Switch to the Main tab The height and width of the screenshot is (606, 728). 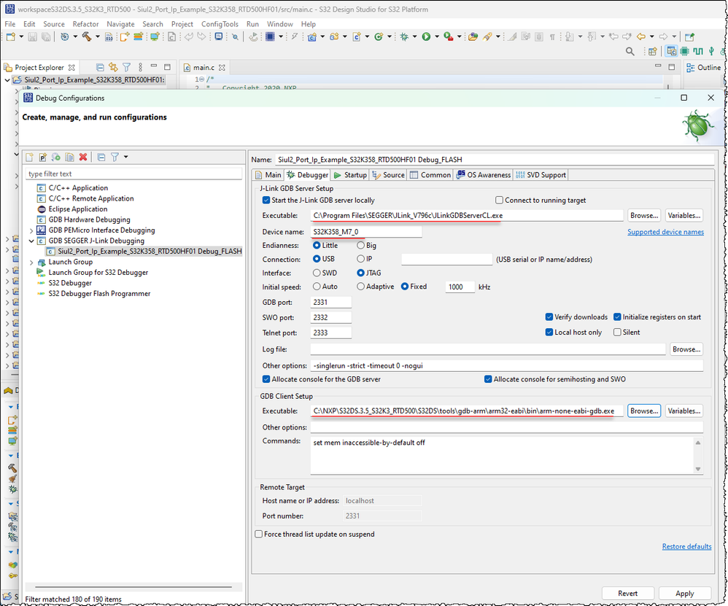click(268, 175)
